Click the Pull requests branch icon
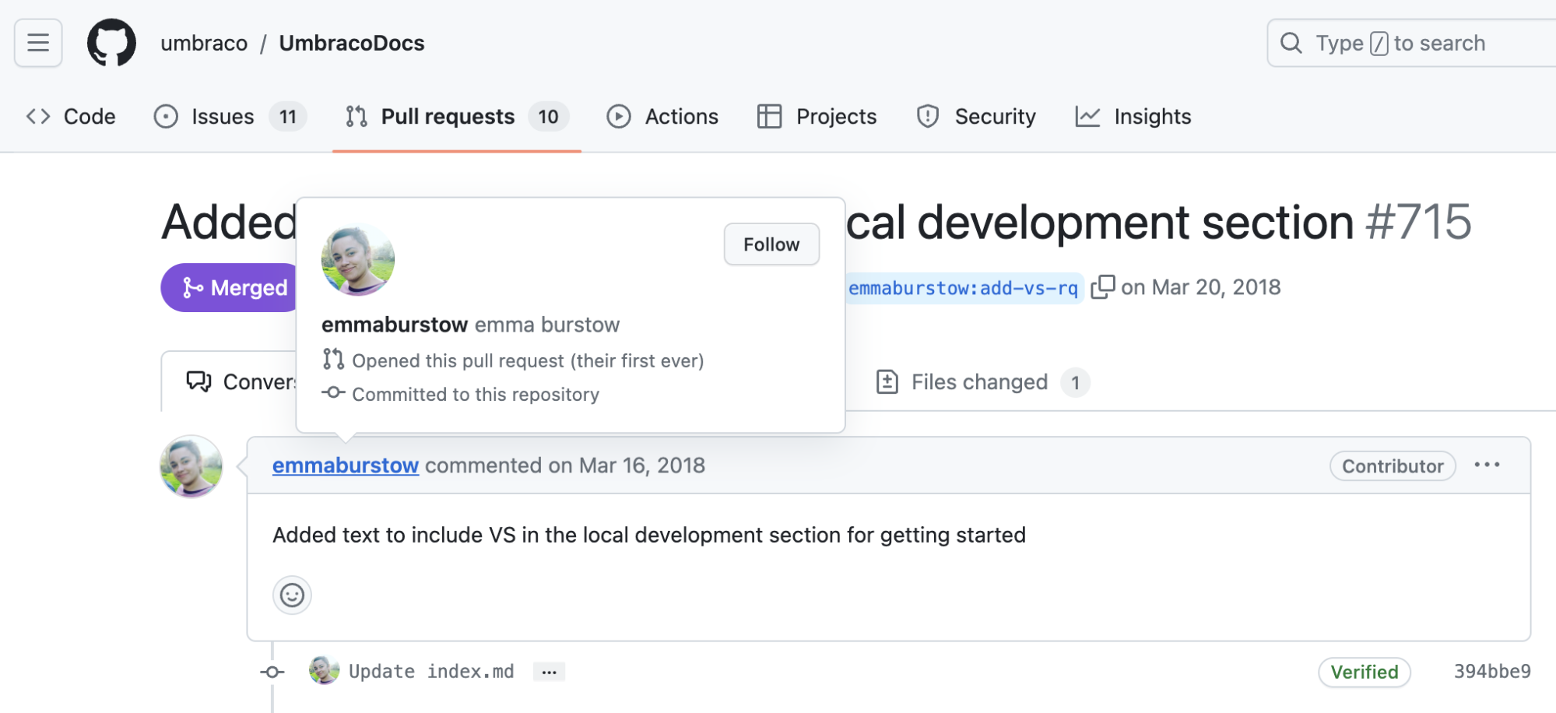This screenshot has width=1556, height=713. coord(357,117)
